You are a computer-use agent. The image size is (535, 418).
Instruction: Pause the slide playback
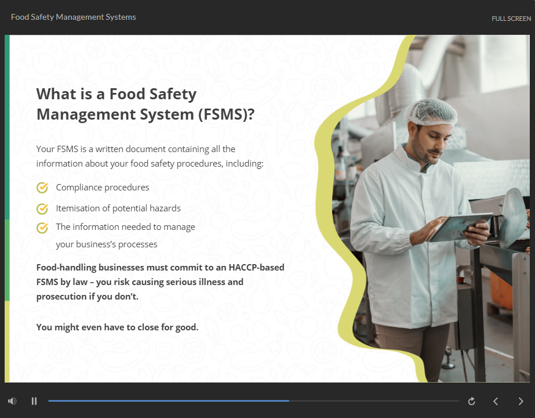click(x=34, y=401)
